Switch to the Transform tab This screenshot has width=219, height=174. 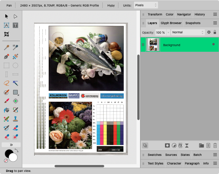[155, 14]
